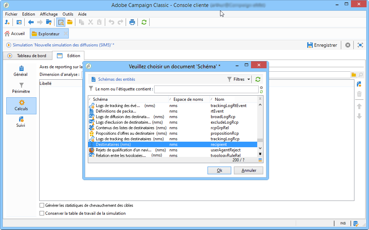Toggle the explorer search view icon
Image resolution: width=369 pixels, height=230 pixels.
pyautogui.click(x=61, y=22)
